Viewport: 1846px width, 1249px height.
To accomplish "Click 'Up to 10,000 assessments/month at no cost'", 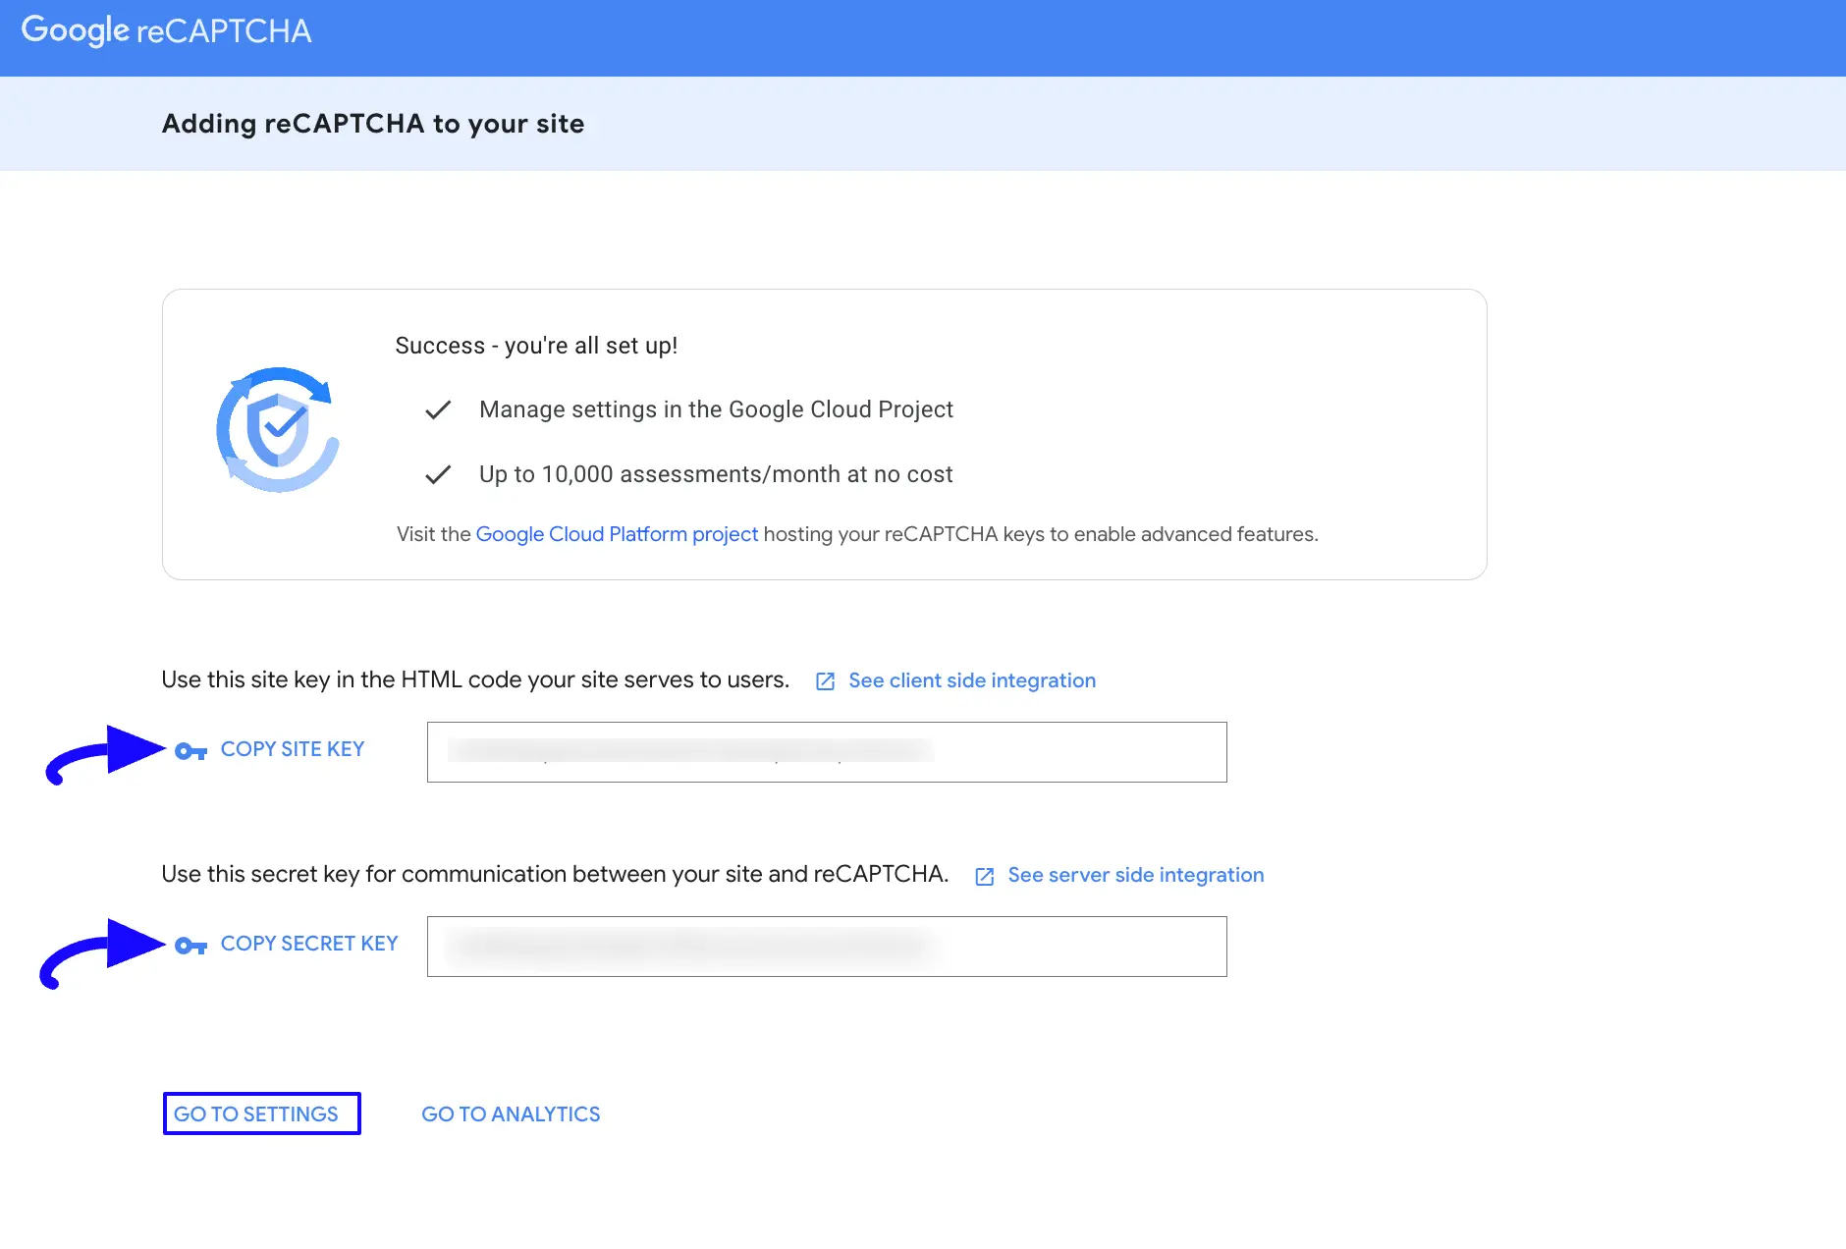I will coord(716,474).
